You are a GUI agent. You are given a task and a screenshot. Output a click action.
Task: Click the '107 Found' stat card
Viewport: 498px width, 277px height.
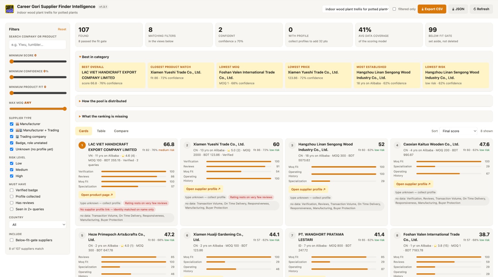click(x=109, y=35)
